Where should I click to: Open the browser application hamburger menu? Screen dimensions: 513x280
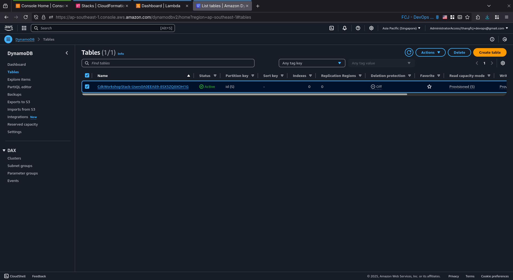click(507, 17)
